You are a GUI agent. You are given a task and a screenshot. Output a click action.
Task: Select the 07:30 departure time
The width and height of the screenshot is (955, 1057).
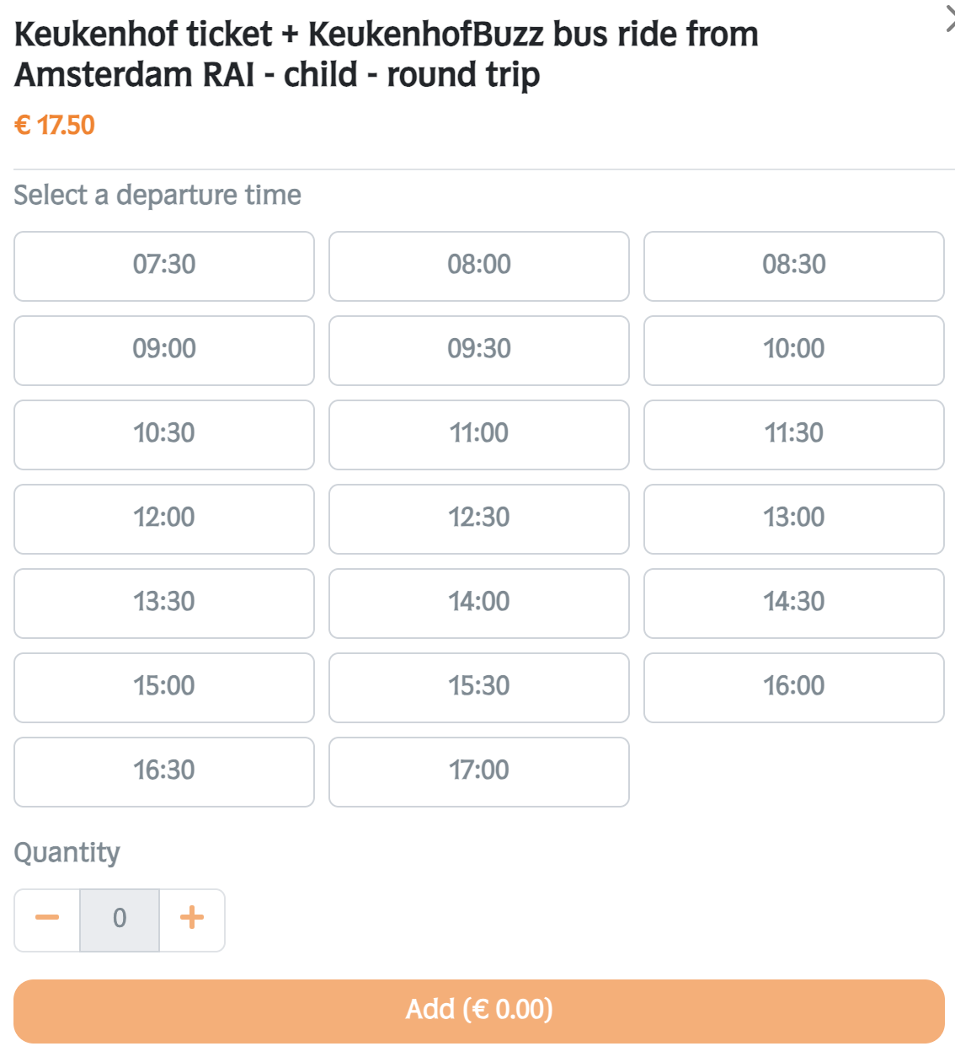[164, 266]
